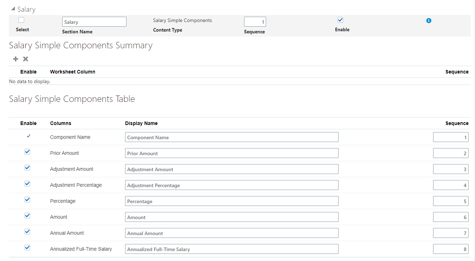Click the blue information icon
Screen dimensions: 475x261
(428, 21)
